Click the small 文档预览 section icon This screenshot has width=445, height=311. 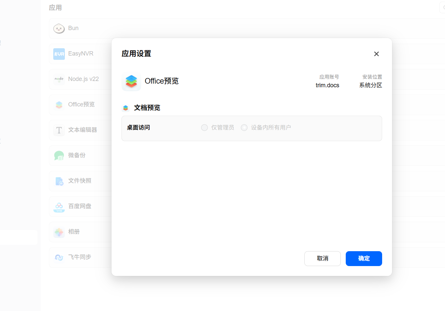click(x=125, y=108)
